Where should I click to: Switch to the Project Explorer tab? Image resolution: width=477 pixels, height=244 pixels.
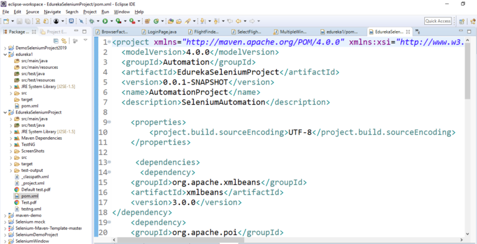tap(54, 32)
